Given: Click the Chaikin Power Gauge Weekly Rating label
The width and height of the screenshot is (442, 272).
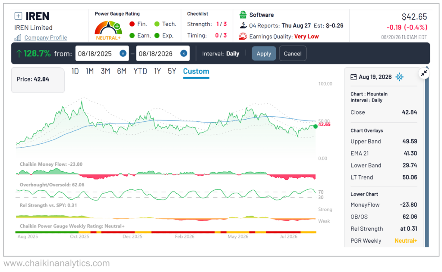Looking at the screenshot, I should [x=72, y=226].
